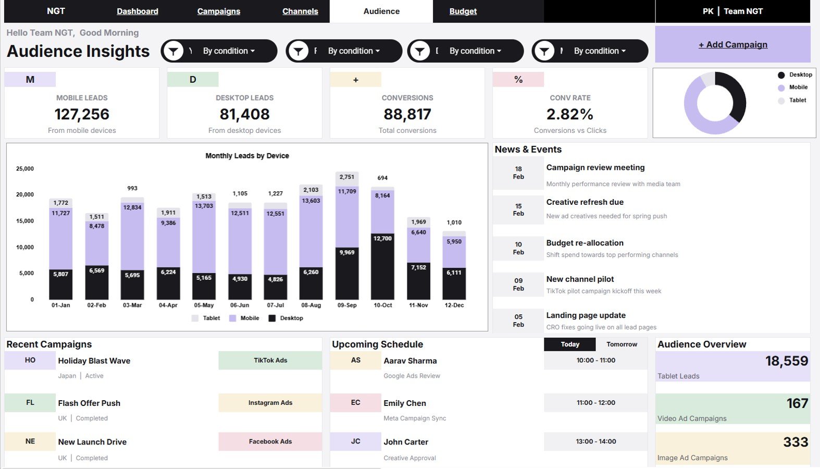Click the 'New channel pilot' event title
The width and height of the screenshot is (820, 469).
click(580, 279)
